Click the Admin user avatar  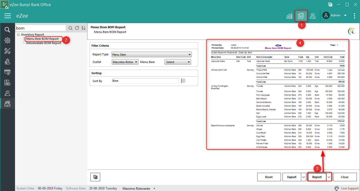[x=326, y=16]
